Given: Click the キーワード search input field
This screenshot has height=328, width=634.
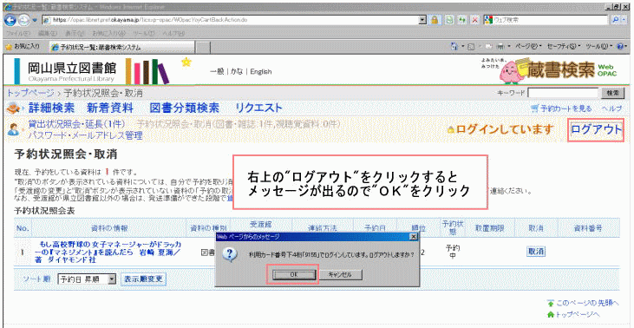Looking at the screenshot, I should click(x=563, y=93).
